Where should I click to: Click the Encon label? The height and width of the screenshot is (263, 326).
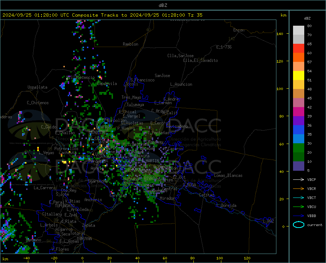239,30
